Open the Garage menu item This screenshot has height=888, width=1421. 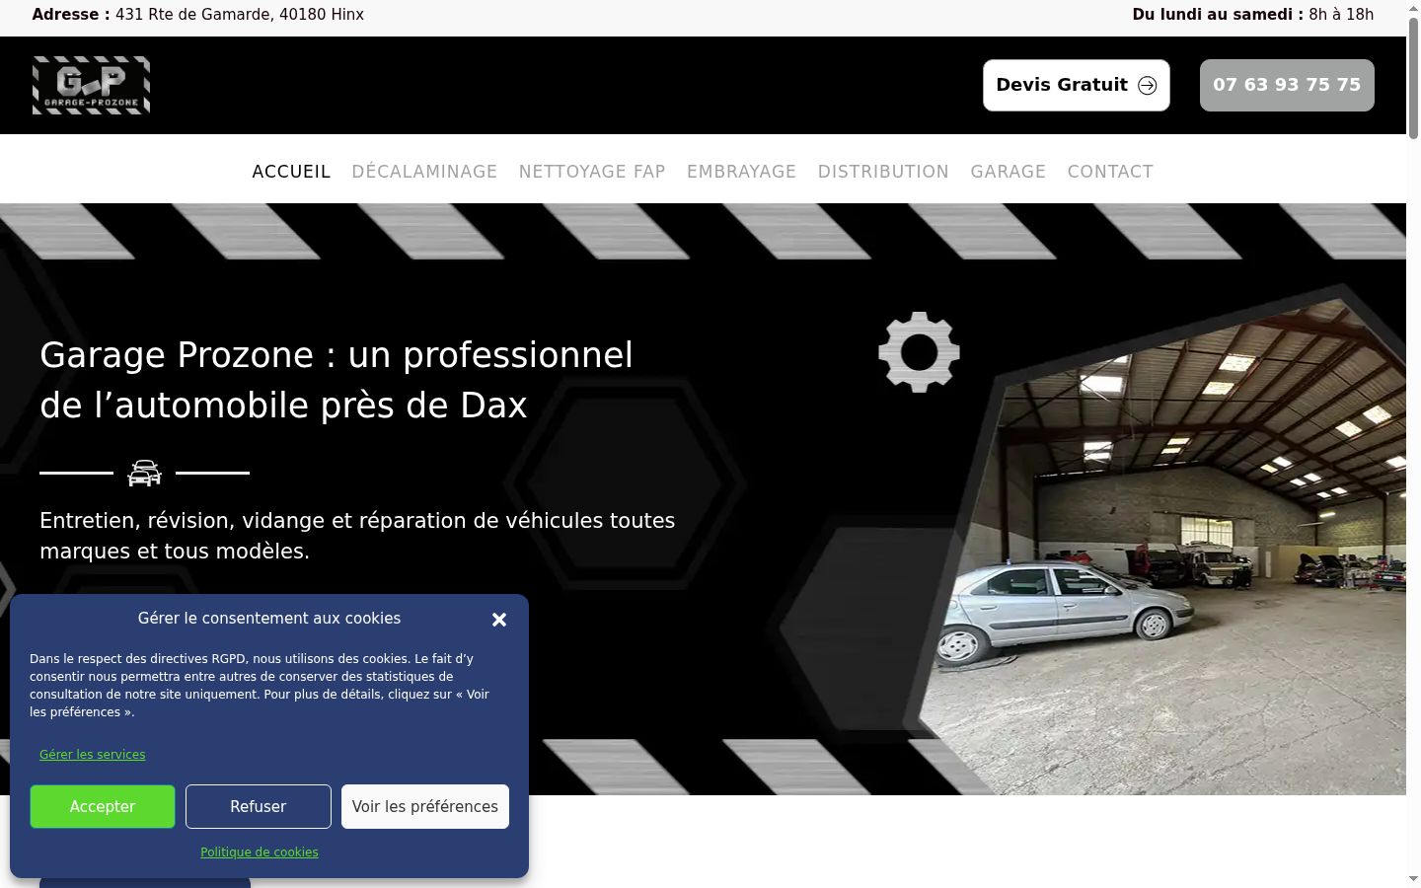coord(1008,172)
